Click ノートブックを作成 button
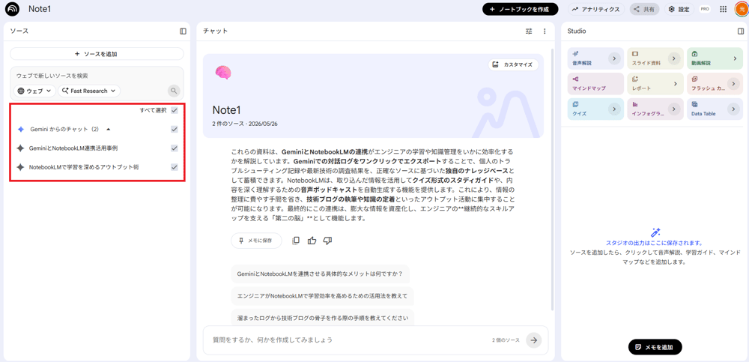 (521, 9)
